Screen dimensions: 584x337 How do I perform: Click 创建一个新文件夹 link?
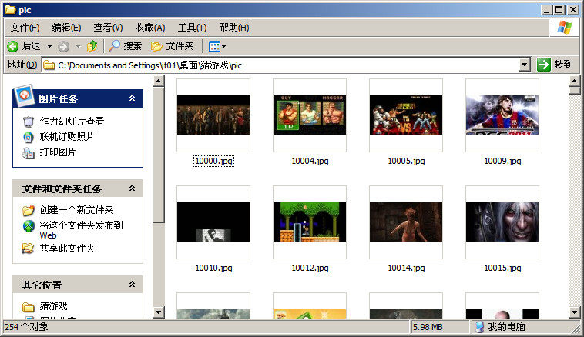point(77,210)
